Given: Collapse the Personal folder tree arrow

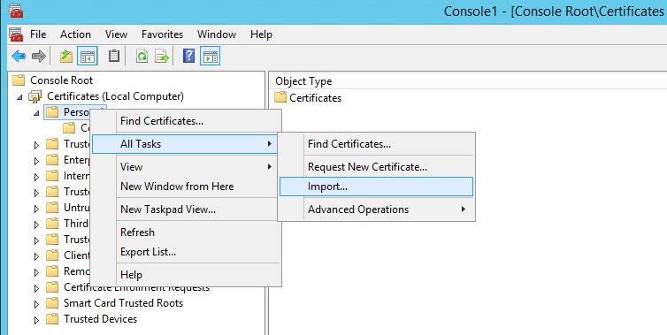Looking at the screenshot, I should [x=36, y=113].
